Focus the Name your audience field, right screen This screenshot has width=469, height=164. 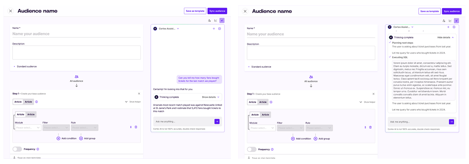311,34
